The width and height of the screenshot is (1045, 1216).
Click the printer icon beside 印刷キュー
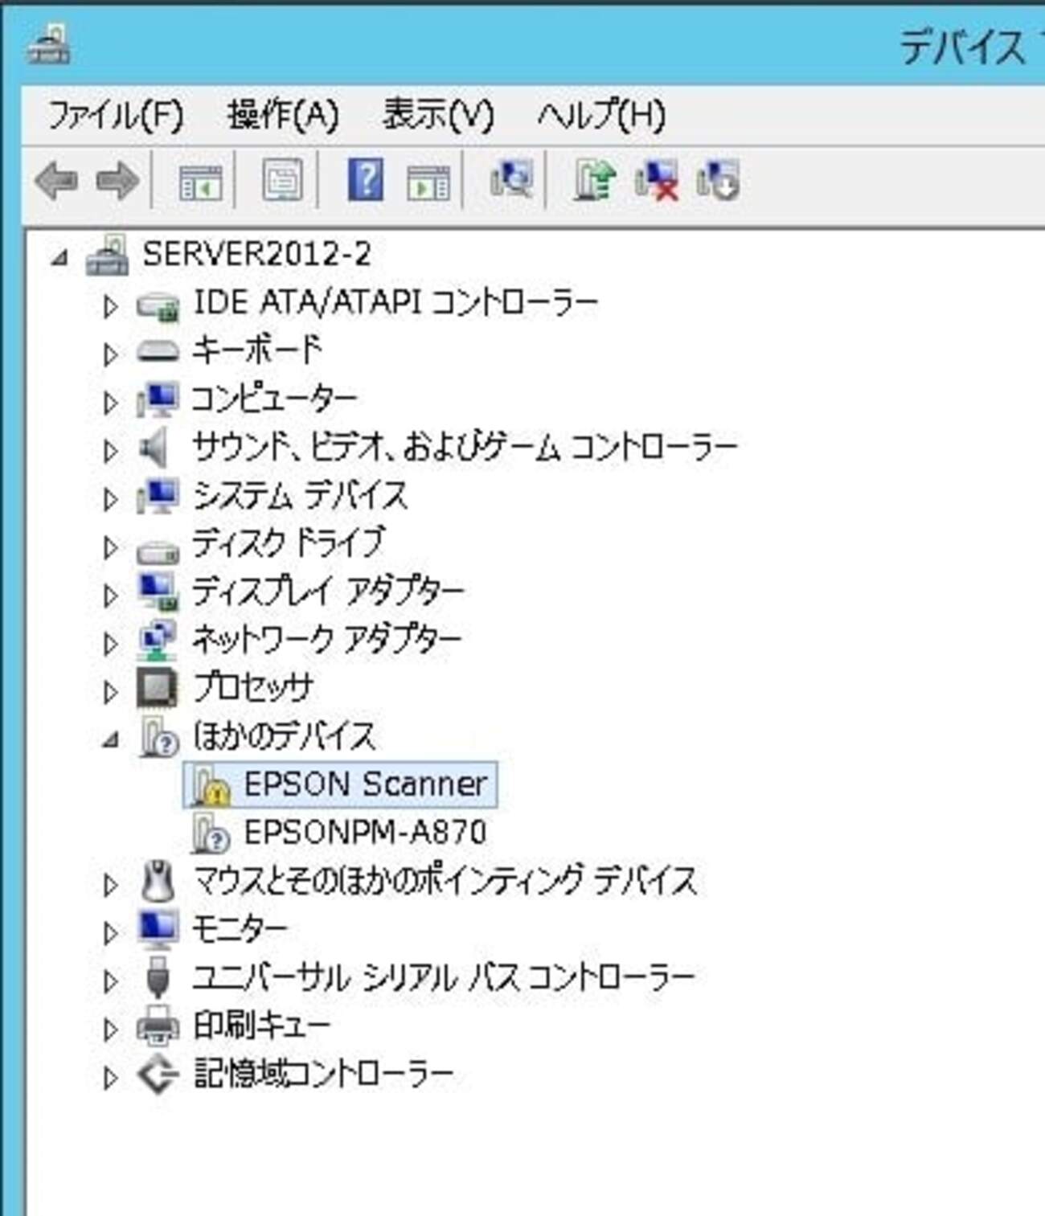(x=158, y=1026)
